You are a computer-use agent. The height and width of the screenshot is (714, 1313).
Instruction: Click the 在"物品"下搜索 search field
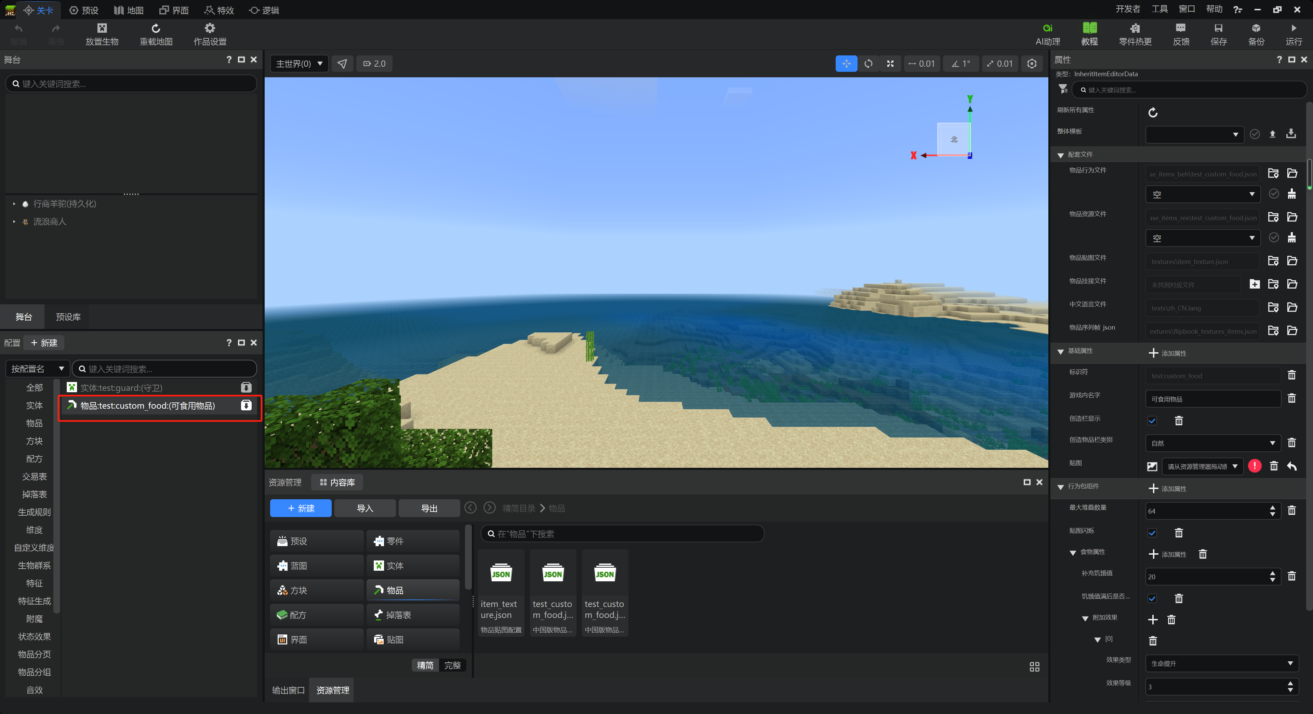click(622, 533)
